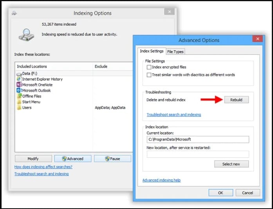273x209 pixels.
Task: Click the Internet Explorer History icon
Action: pos(19,79)
